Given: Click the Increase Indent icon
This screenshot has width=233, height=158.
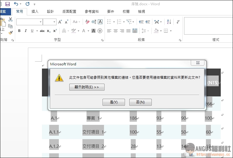Looking at the screenshot, I should pos(148,22).
